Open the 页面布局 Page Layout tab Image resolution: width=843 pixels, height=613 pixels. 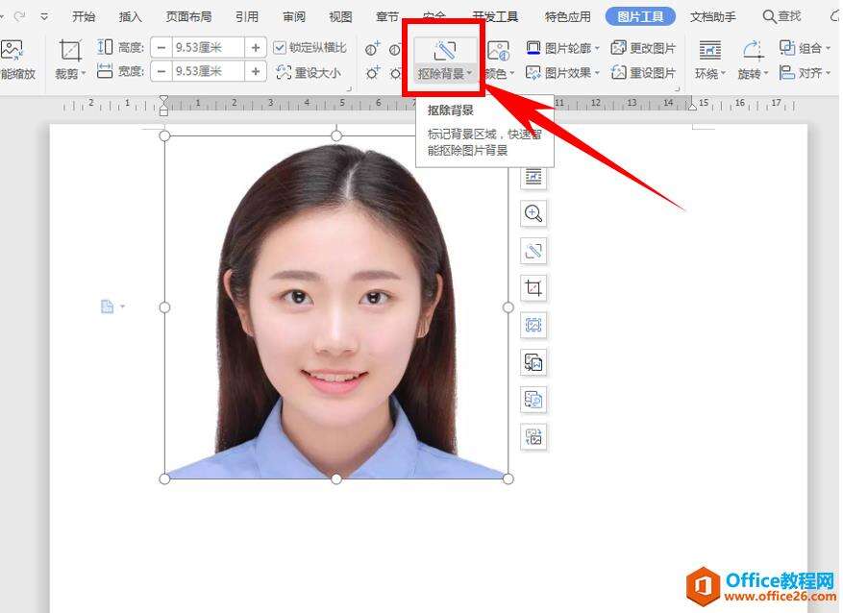[188, 16]
